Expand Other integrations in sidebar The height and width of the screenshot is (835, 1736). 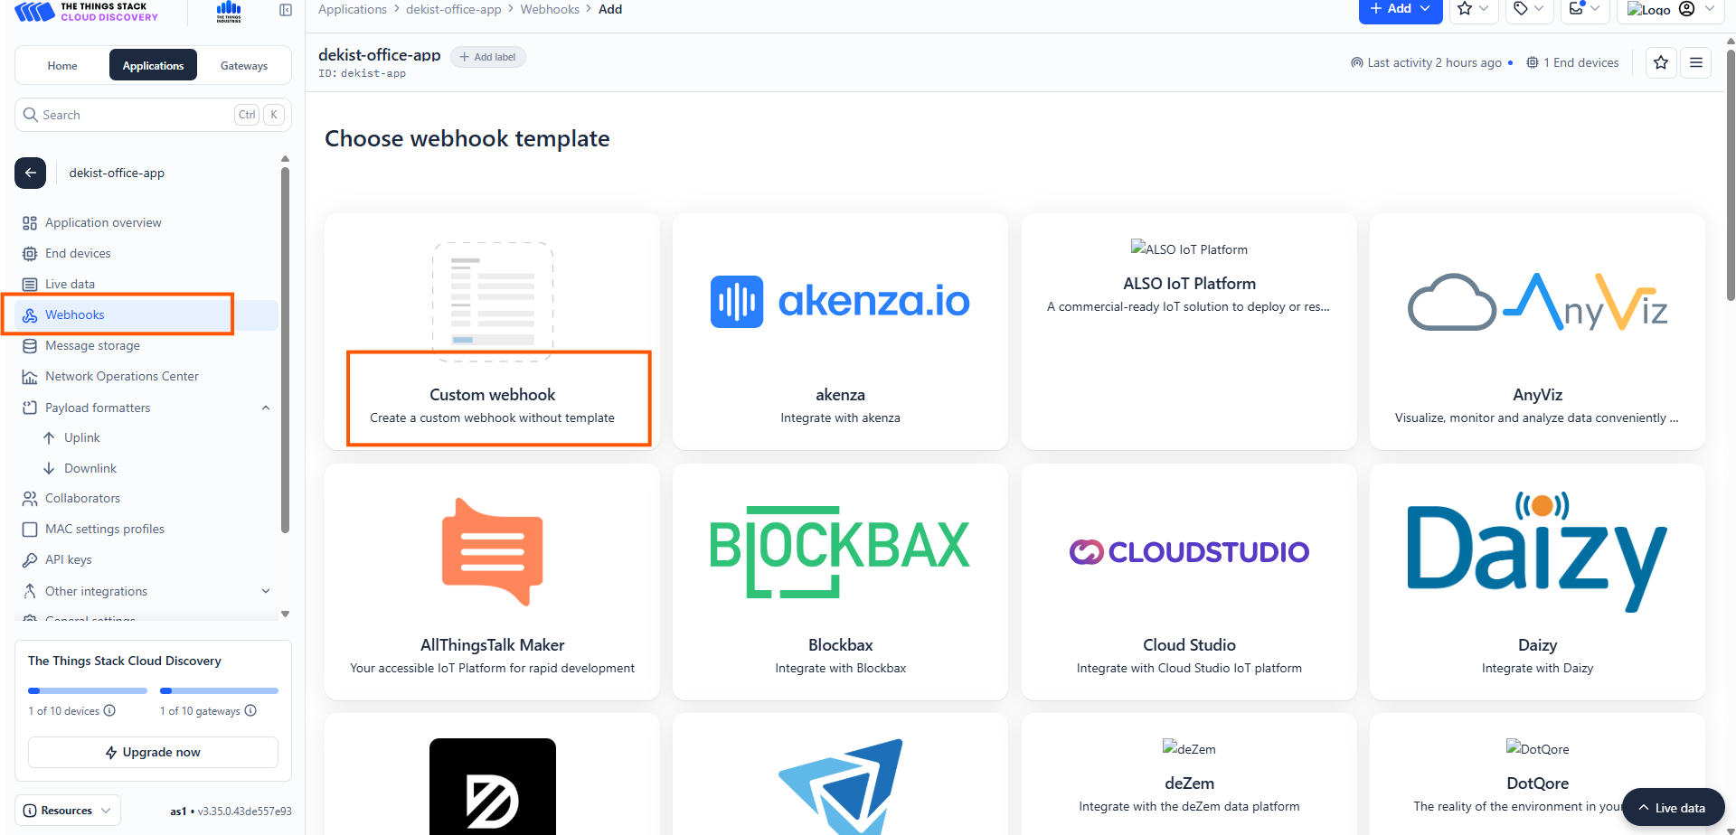266,591
